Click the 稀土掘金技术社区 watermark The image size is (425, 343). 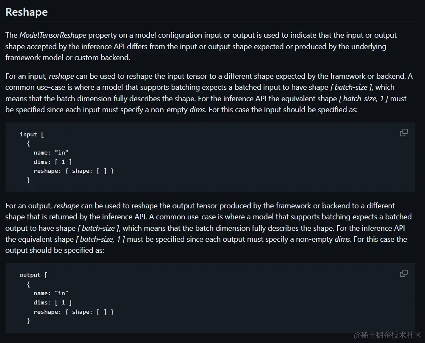coord(388,335)
